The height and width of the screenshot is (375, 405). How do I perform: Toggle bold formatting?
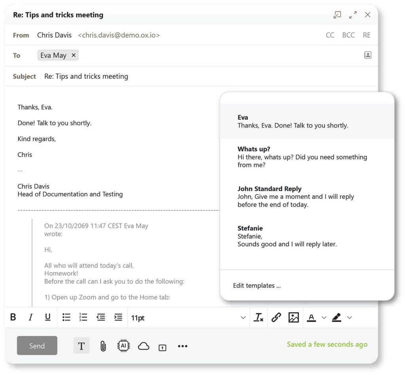[13, 317]
